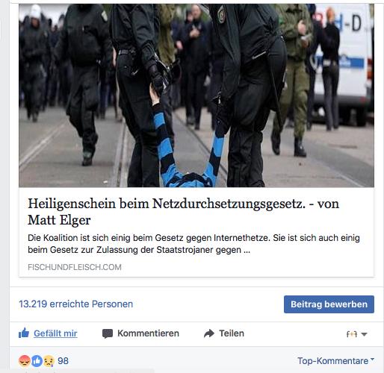
Task: Open the police photo article thumbnail
Action: point(196,95)
